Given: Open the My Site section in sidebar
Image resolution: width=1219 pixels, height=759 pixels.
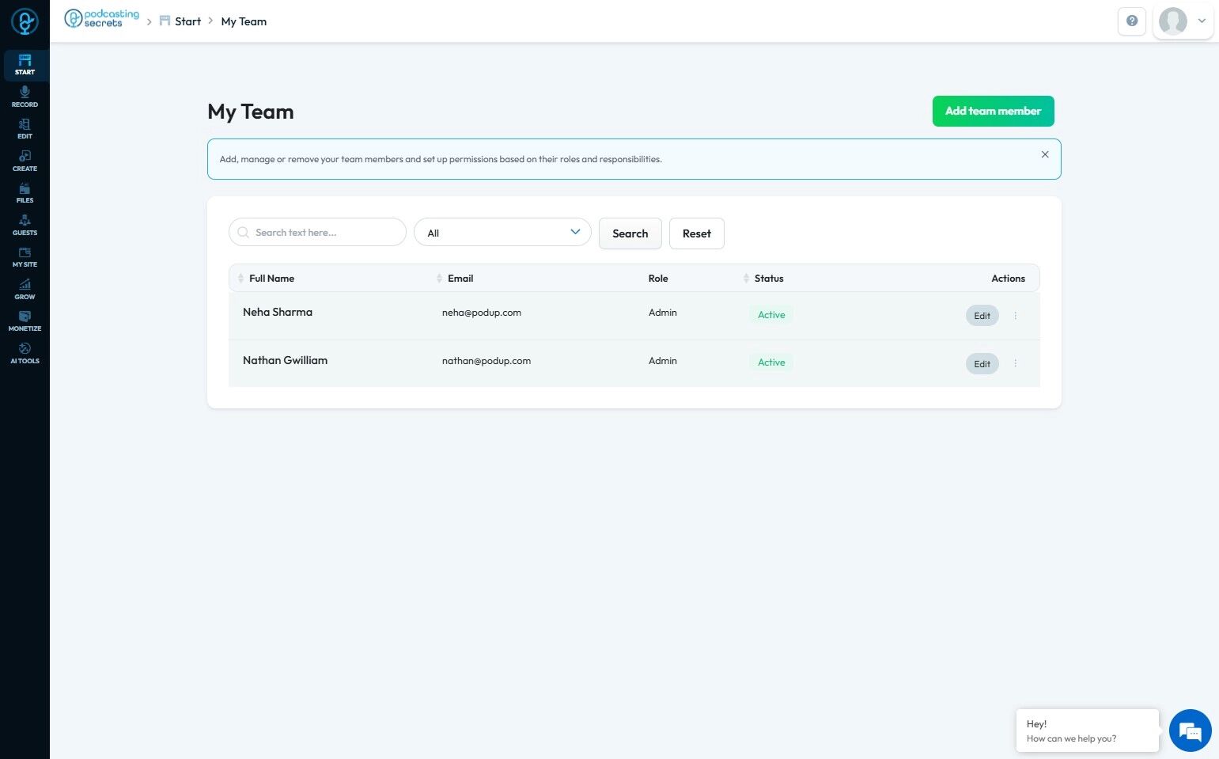Looking at the screenshot, I should coord(25,257).
